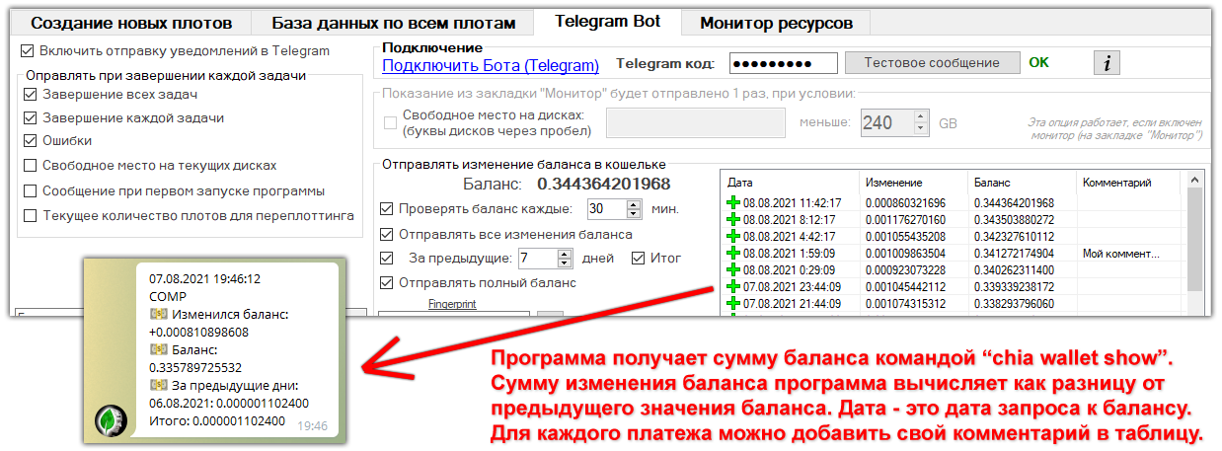The width and height of the screenshot is (1222, 451).
Task: Click green plus icon for 08.08.2021 0:29:09
Action: click(733, 269)
